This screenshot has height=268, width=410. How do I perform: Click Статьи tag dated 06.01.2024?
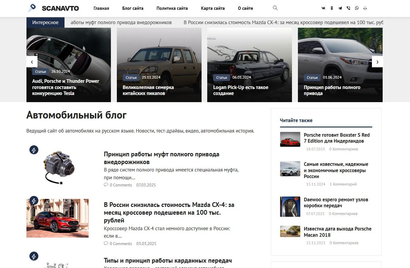[222, 77]
